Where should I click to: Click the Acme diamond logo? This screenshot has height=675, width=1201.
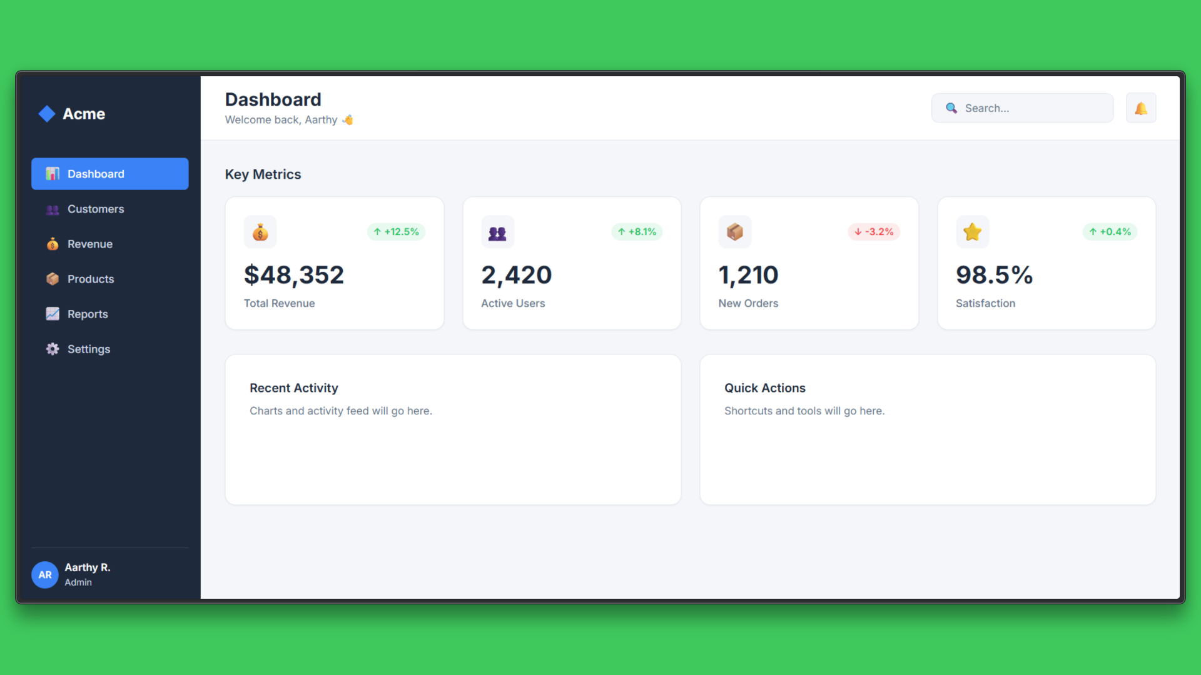[x=47, y=114]
